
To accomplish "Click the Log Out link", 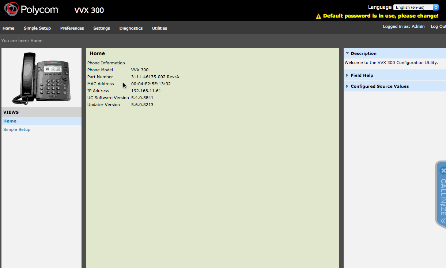I will (x=438, y=26).
